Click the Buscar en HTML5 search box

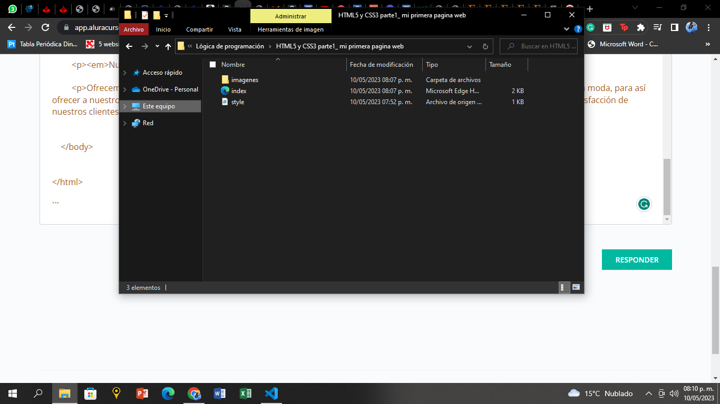pos(539,46)
